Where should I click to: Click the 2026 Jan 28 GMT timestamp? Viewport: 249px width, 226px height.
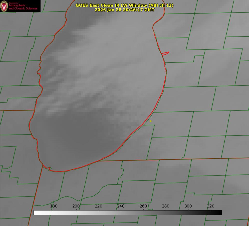click(125, 10)
